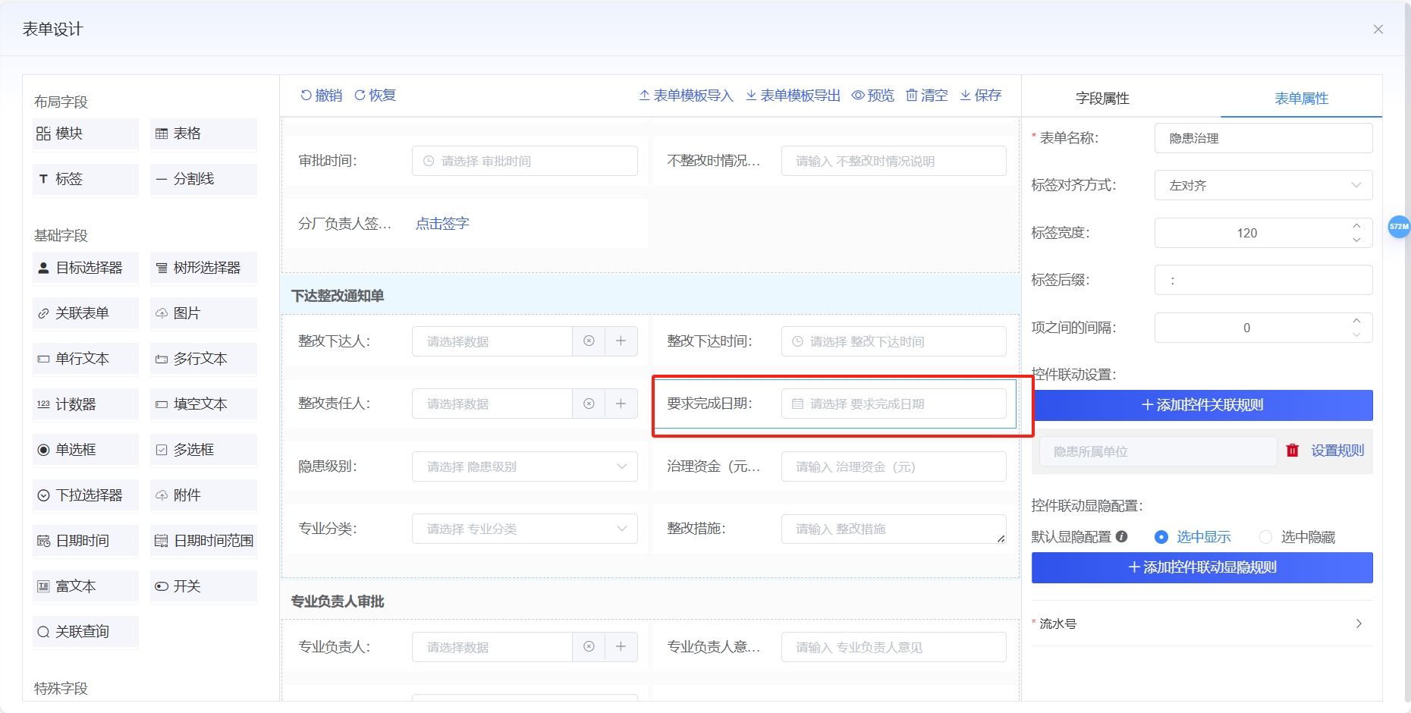Image resolution: width=1411 pixels, height=713 pixels.
Task: Clear the 专业负责人 selection
Action: [589, 647]
